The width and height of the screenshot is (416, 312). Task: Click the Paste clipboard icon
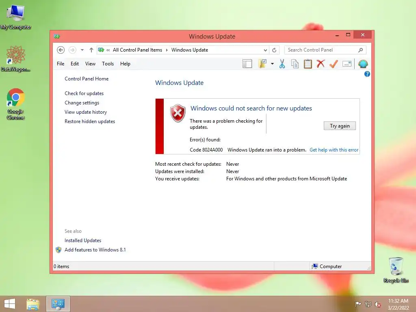(x=308, y=64)
